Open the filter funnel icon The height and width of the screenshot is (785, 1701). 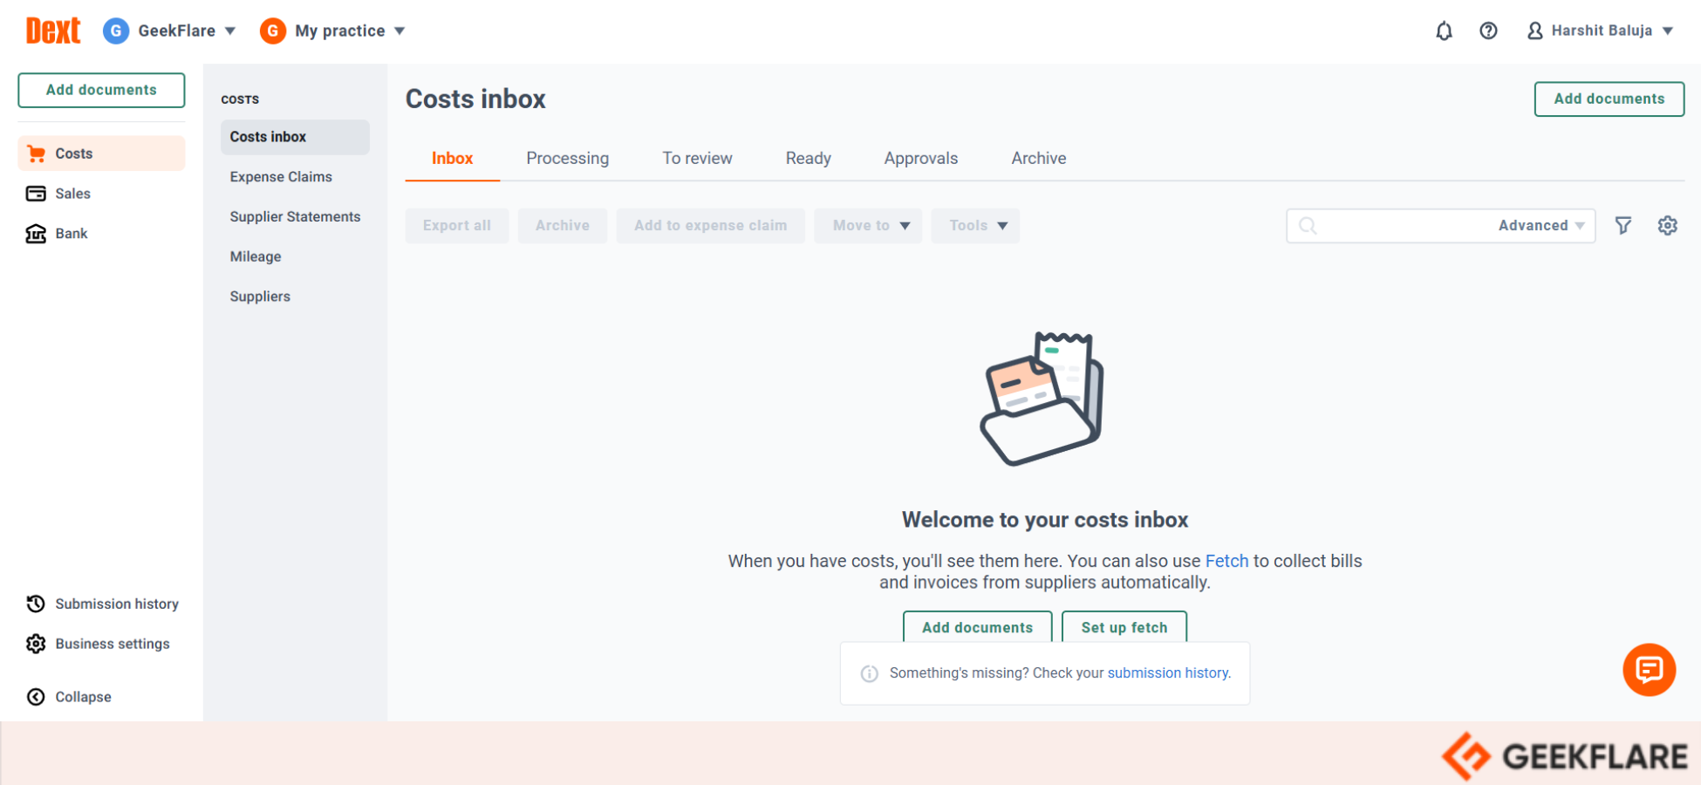pos(1622,226)
